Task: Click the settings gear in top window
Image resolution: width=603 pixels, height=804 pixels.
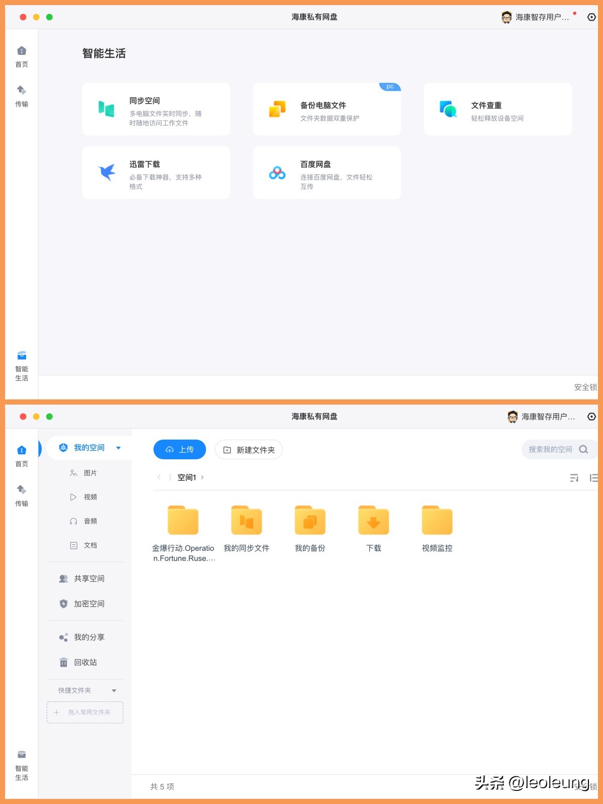Action: tap(591, 17)
